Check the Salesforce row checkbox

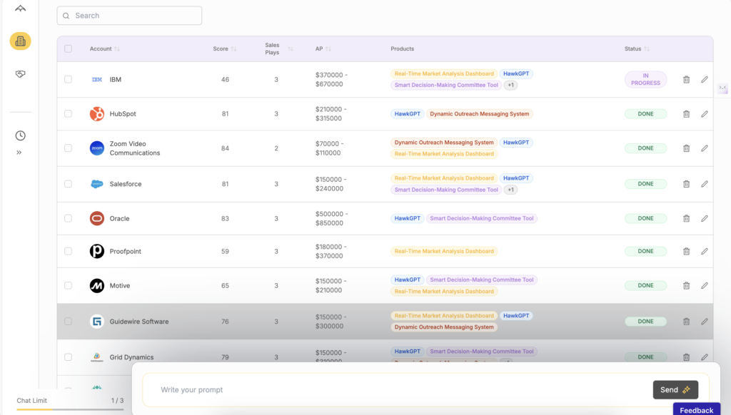[x=68, y=184]
